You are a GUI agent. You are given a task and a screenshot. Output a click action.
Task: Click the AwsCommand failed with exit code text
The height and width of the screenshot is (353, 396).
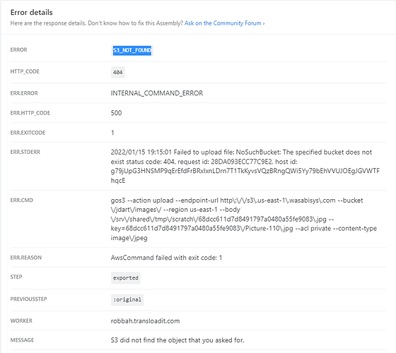[166, 258]
